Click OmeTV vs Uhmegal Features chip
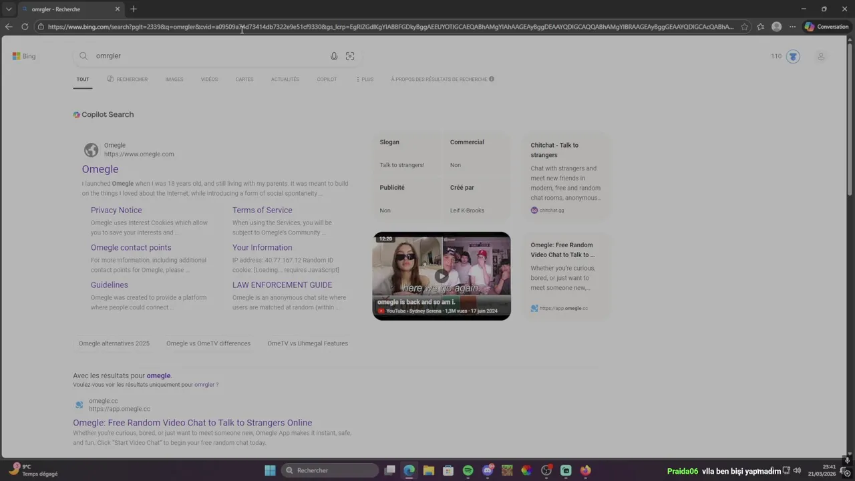 [308, 343]
